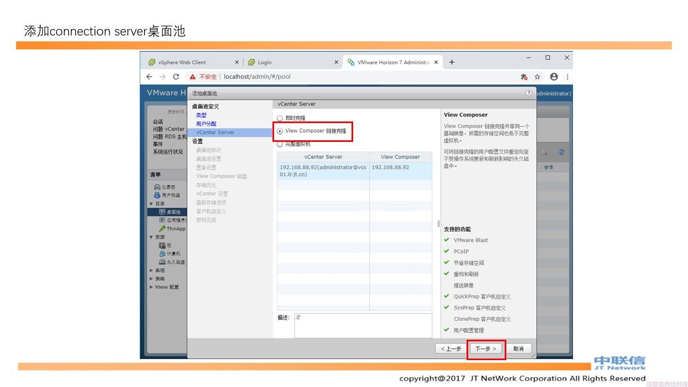Click the View Composer 磁盘 wizard step

(x=221, y=176)
